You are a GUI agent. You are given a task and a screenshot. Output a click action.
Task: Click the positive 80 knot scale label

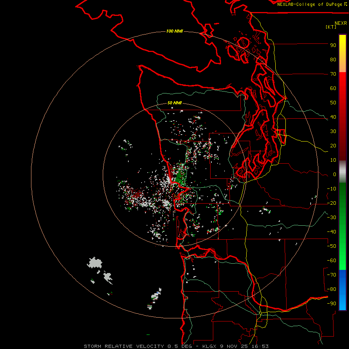click(333, 60)
